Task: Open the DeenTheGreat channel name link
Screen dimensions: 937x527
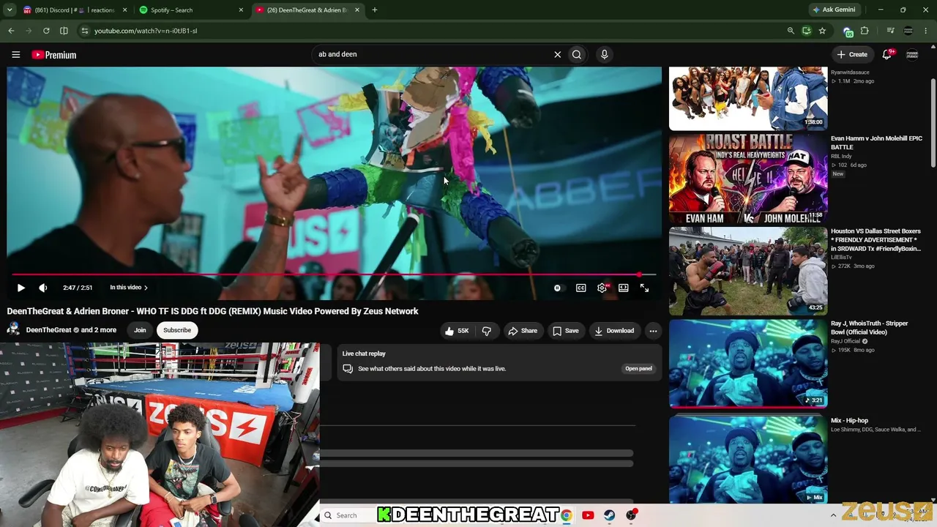Action: pos(48,330)
